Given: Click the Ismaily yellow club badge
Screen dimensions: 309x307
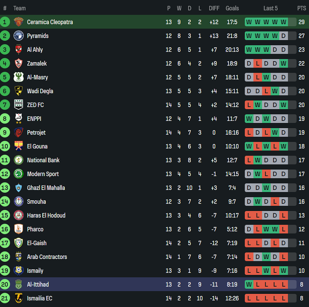Looking at the screenshot, I should click(19, 271).
